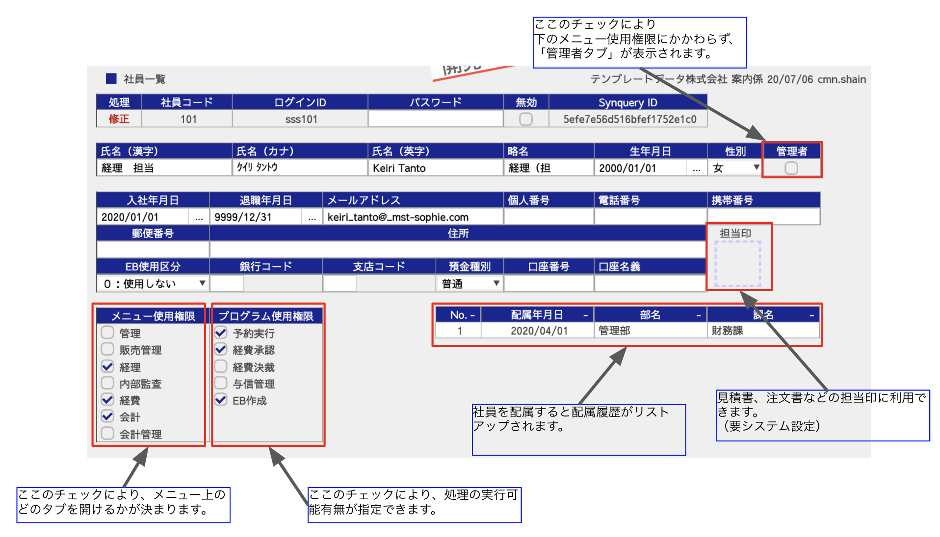Uncheck the 経費 menu permission
This screenshot has height=537, width=940.
107,400
